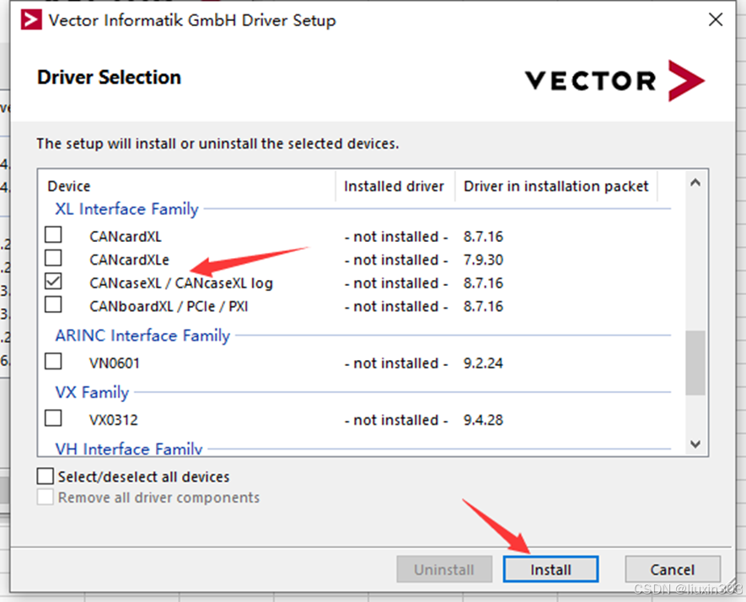
Task: Click the Install button
Action: 550,569
